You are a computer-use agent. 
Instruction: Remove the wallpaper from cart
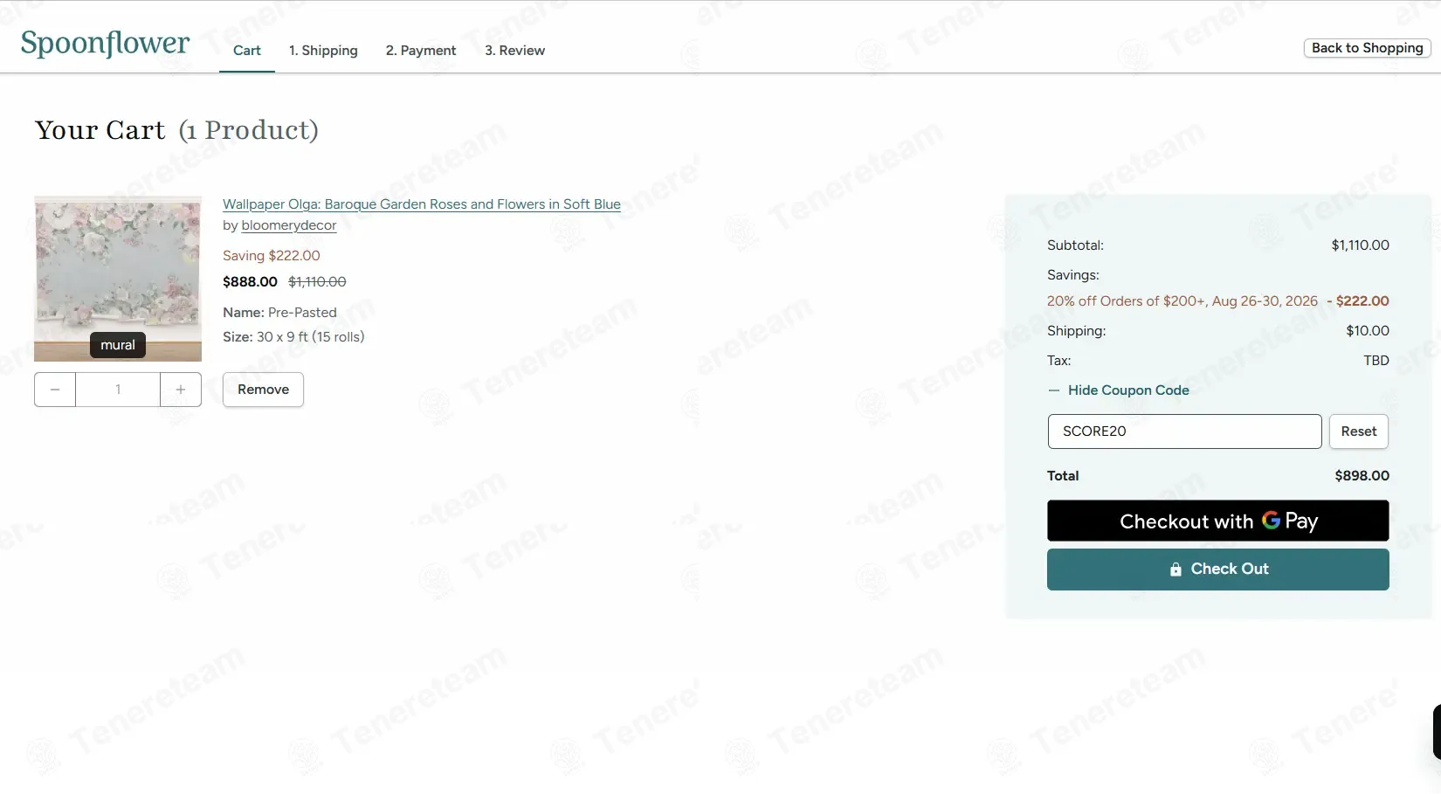click(x=263, y=390)
